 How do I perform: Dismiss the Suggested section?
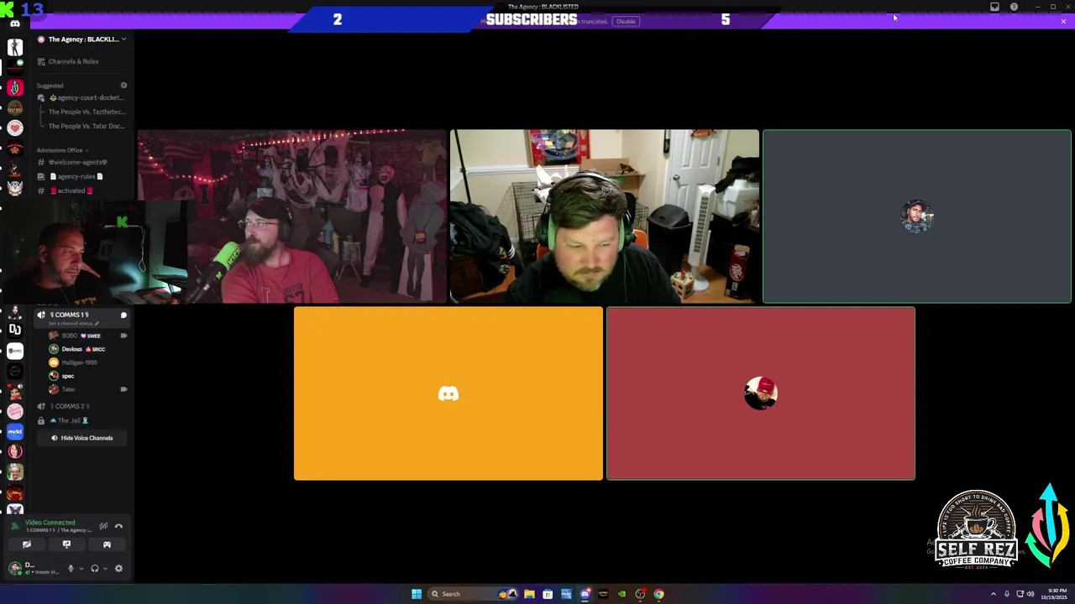click(123, 86)
